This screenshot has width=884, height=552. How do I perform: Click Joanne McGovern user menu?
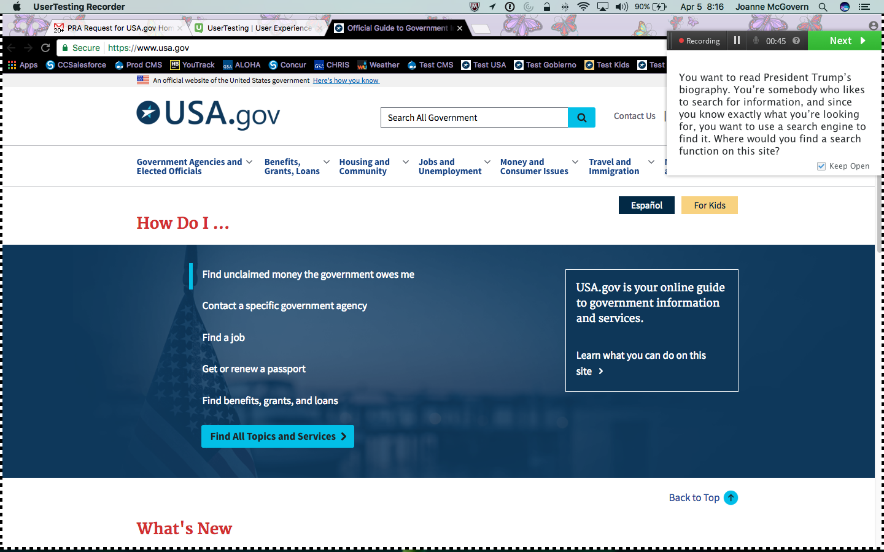click(x=772, y=7)
